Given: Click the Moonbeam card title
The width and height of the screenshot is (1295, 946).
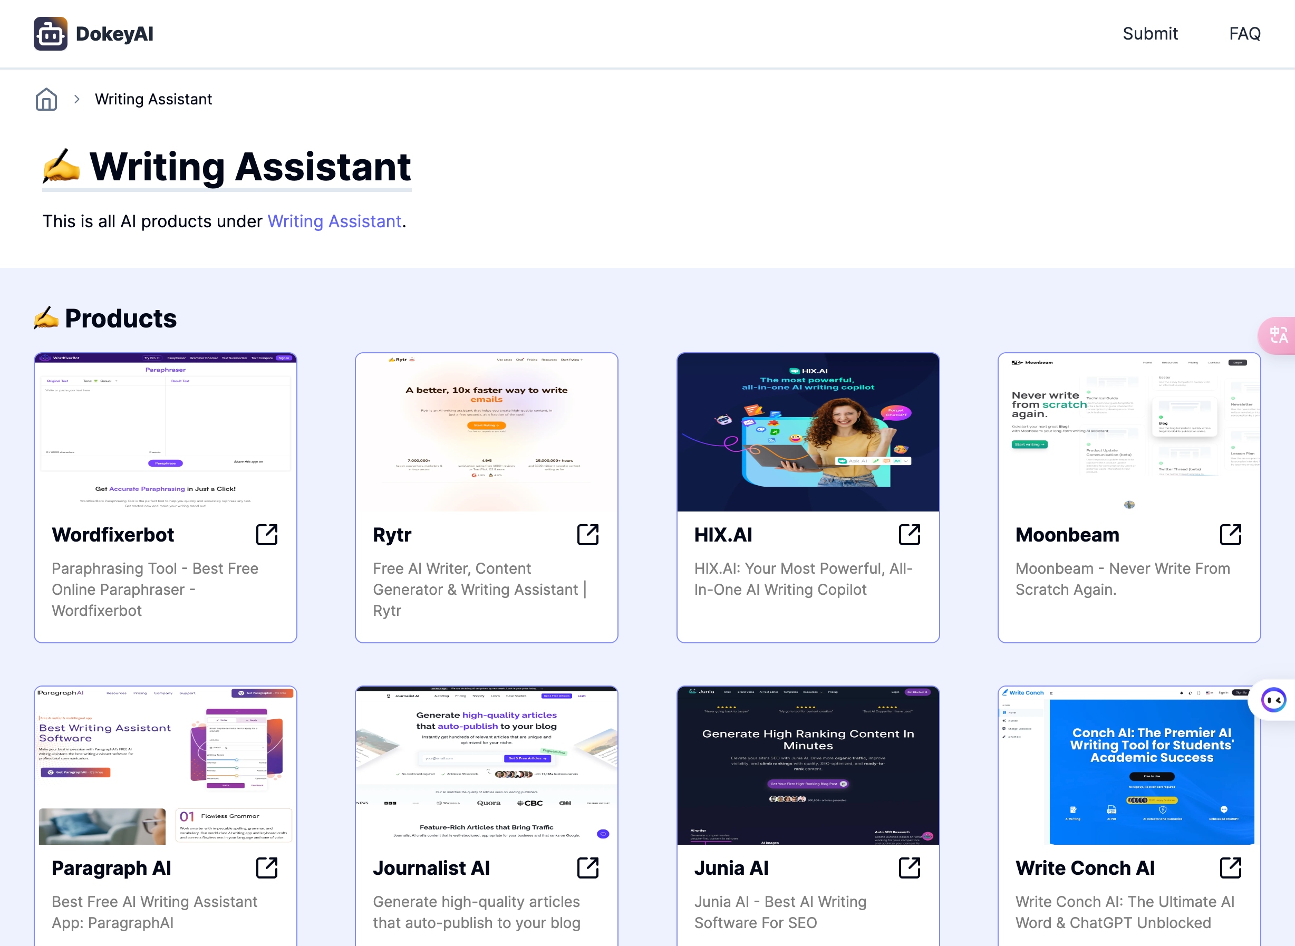Looking at the screenshot, I should click(x=1067, y=535).
